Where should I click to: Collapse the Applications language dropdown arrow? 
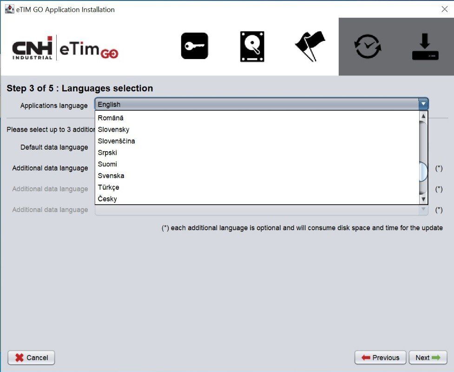pos(423,104)
